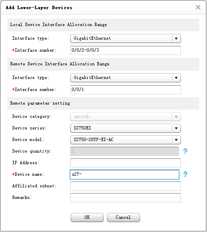Select the Affiliated subnet input box
The height and width of the screenshot is (232, 207).
(125, 186)
